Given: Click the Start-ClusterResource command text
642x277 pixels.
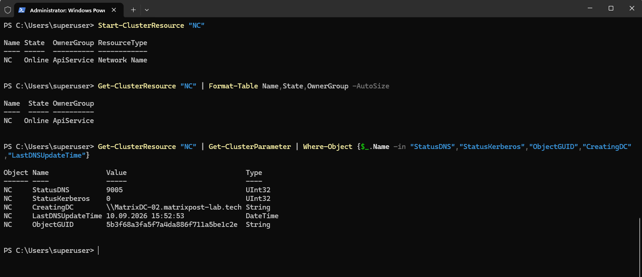Looking at the screenshot, I should pyautogui.click(x=141, y=26).
